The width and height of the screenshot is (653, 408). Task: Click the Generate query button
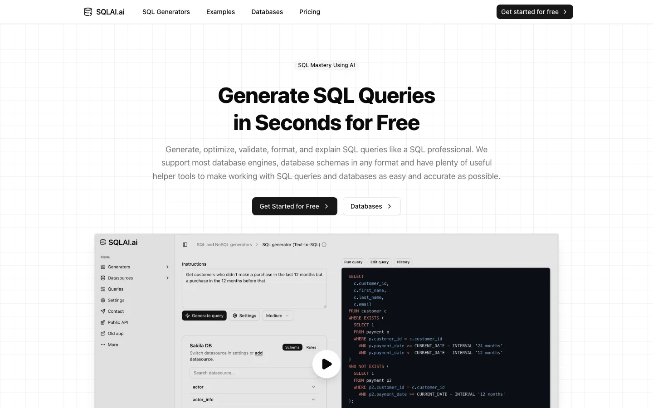[205, 316]
